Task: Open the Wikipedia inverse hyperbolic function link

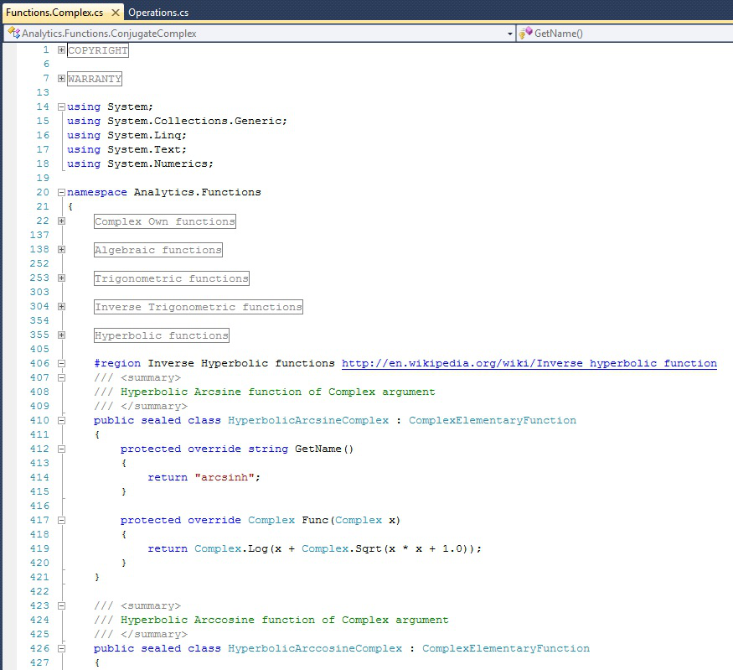Action: [529, 364]
